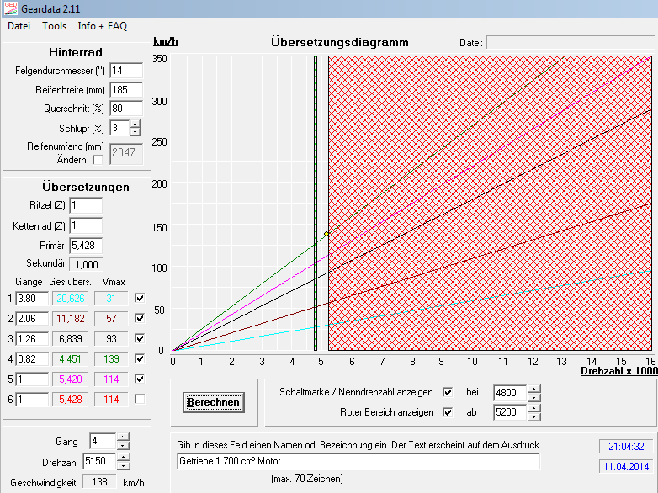Viewport: 658px width, 493px height.
Task: Open the Datei menu
Action: [x=19, y=26]
